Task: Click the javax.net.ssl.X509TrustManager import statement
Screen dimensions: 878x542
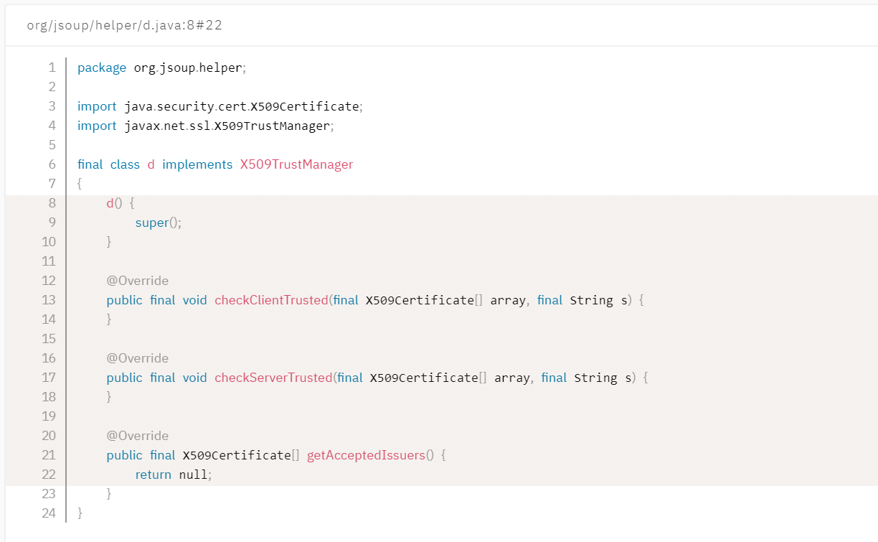Action: [229, 126]
